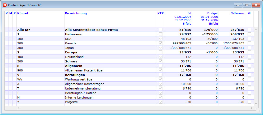Sort by Kürzel column header
This screenshot has height=115, width=263.
(23, 13)
